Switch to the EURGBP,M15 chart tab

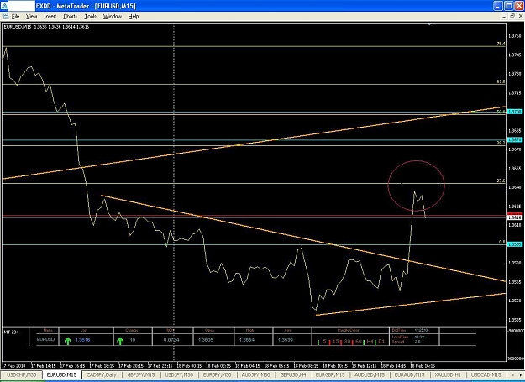pos(330,375)
